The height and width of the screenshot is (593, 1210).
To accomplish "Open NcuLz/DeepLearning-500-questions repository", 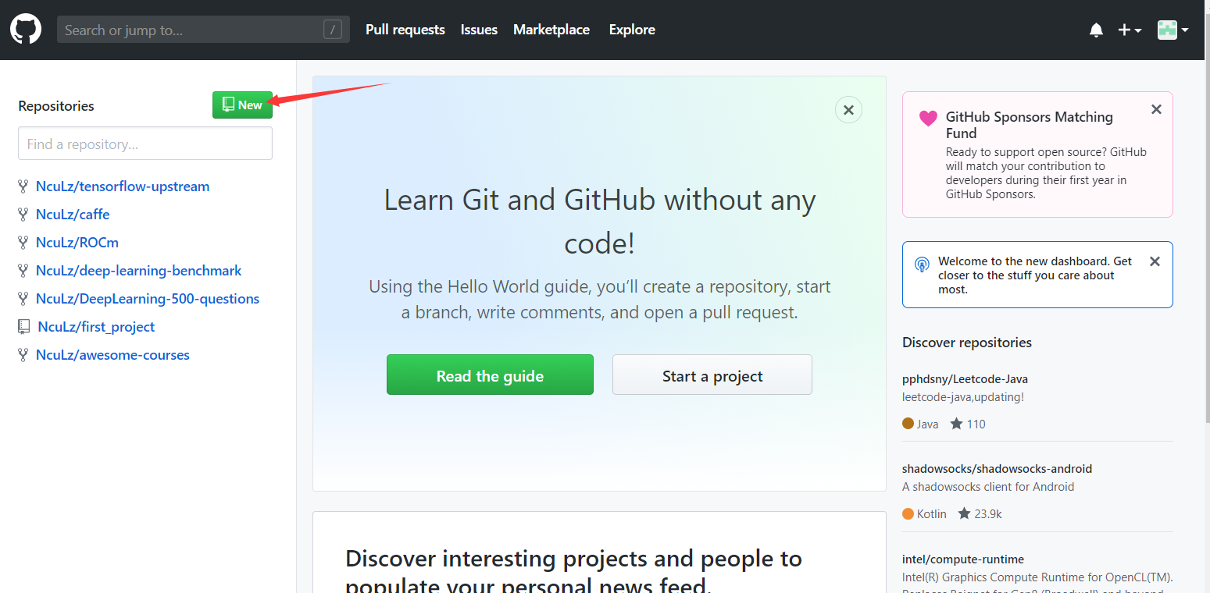I will point(148,299).
